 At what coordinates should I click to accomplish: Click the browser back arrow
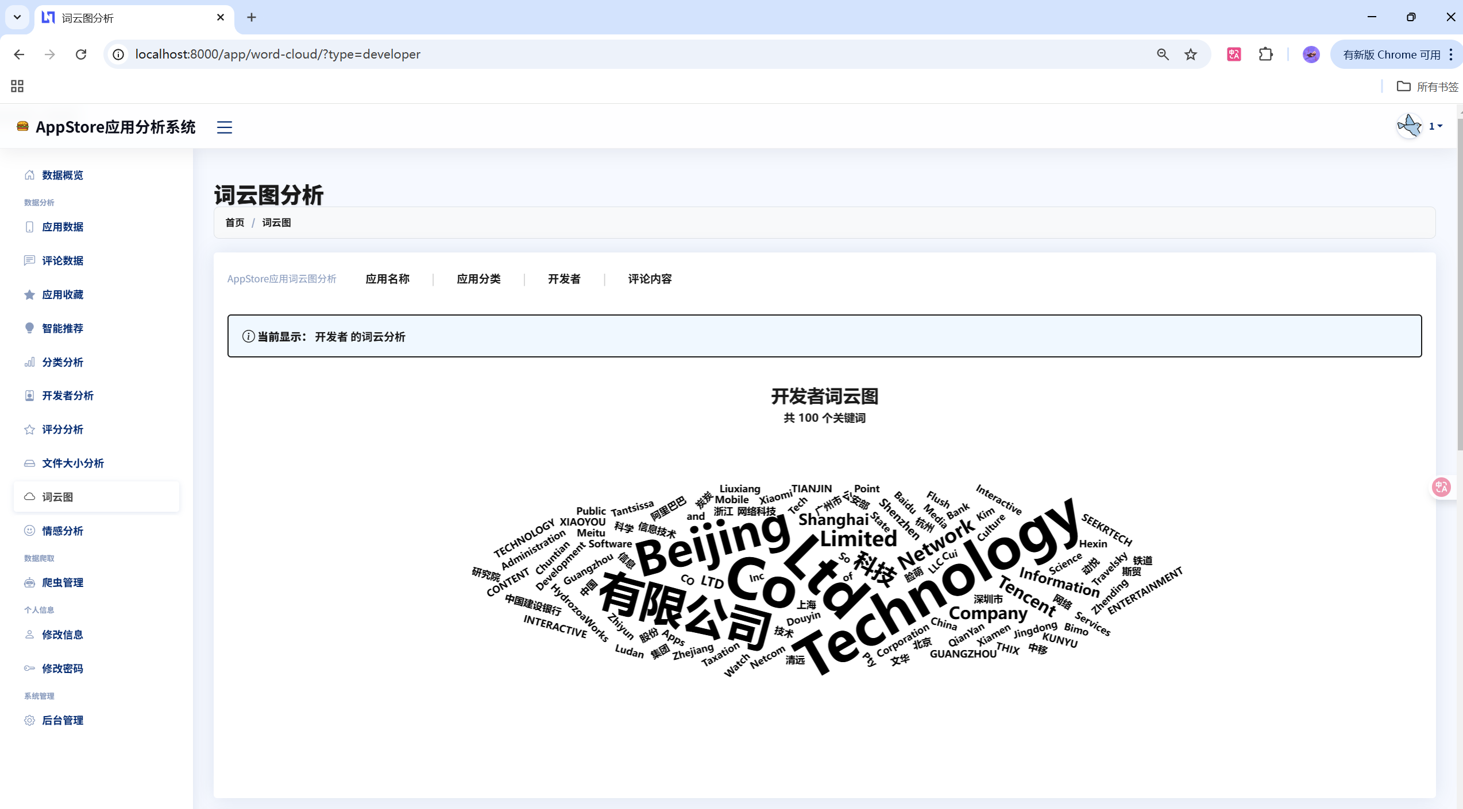tap(19, 55)
